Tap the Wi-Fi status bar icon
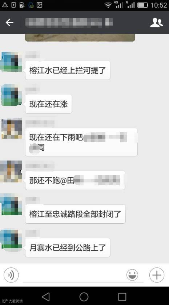 click(108, 5)
